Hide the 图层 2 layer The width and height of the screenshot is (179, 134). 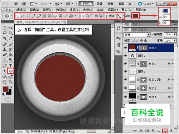tap(125, 56)
